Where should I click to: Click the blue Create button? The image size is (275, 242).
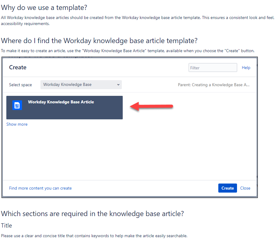click(227, 188)
